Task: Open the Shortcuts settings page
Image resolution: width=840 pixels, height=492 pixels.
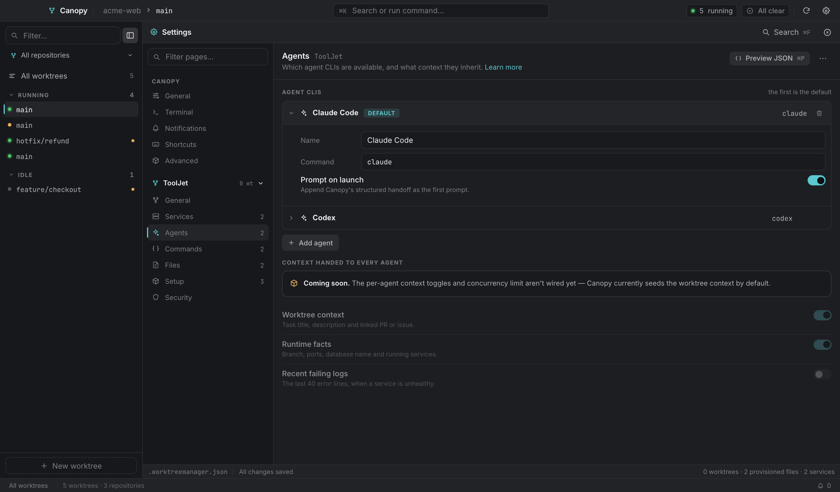Action: point(208,145)
